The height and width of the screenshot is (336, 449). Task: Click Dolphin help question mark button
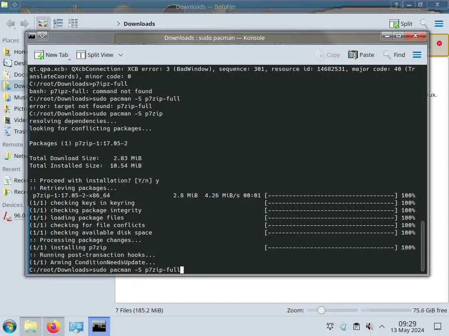[396, 4]
